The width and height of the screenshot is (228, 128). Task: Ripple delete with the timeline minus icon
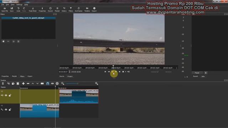pos(28,84)
